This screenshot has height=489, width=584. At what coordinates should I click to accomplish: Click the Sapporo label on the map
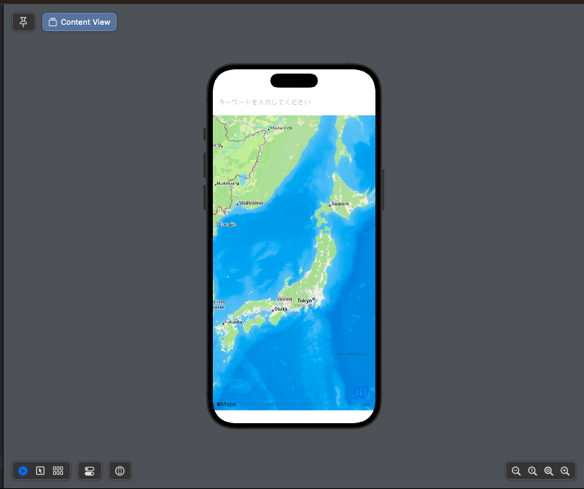click(340, 204)
